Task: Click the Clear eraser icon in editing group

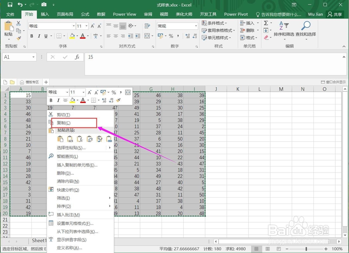Action: click(x=266, y=38)
